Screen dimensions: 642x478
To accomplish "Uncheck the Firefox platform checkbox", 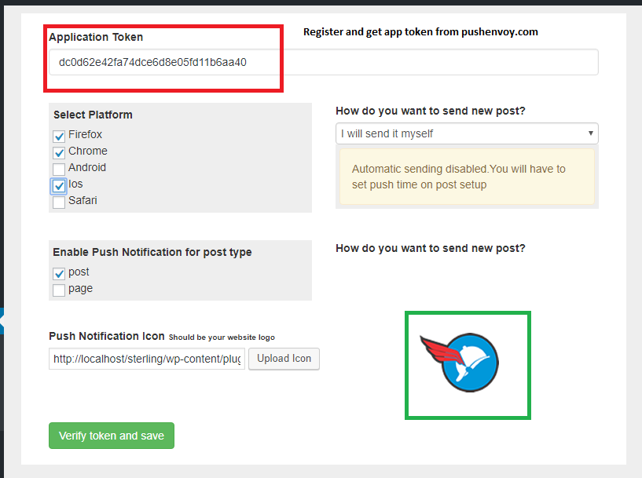I will (59, 136).
